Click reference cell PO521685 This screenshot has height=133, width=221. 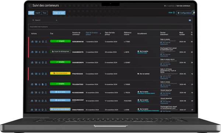(x=128, y=101)
